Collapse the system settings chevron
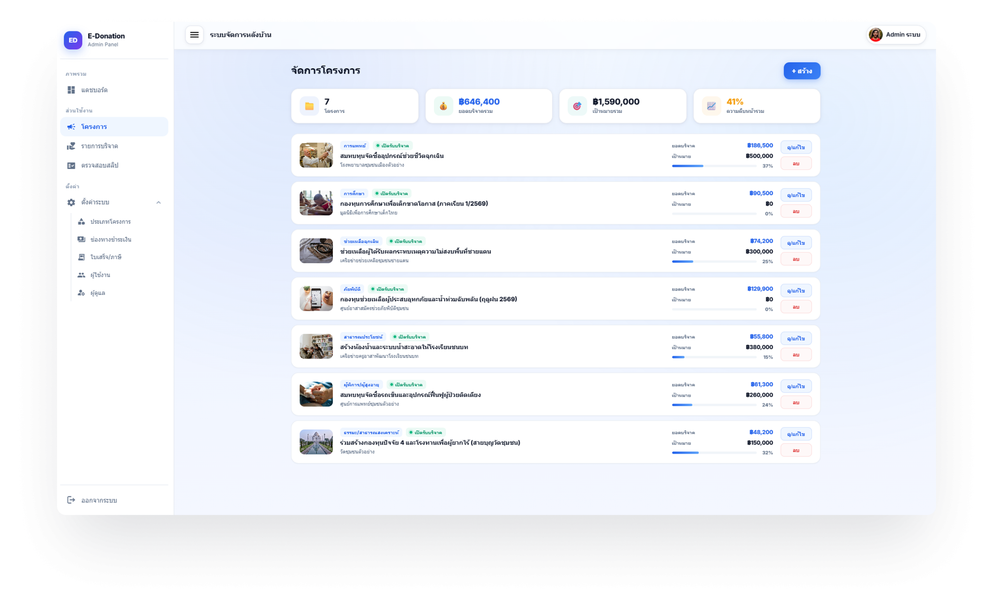Viewport: 993px width, 607px height. 158,202
